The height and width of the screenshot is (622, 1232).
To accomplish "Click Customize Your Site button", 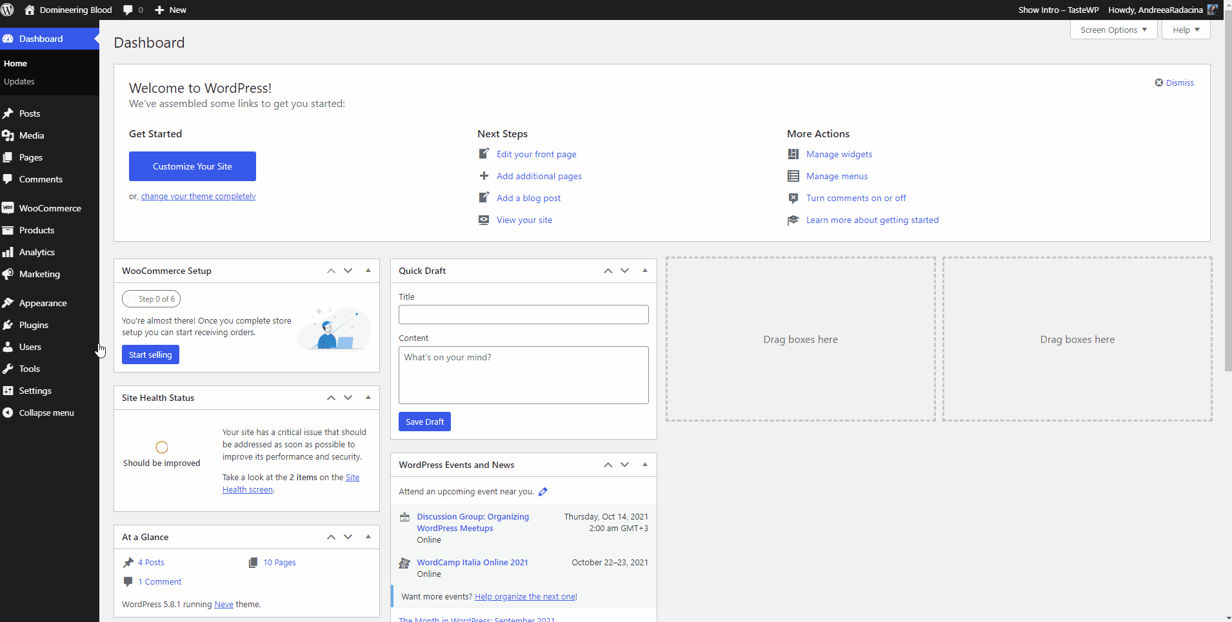I will pyautogui.click(x=192, y=166).
